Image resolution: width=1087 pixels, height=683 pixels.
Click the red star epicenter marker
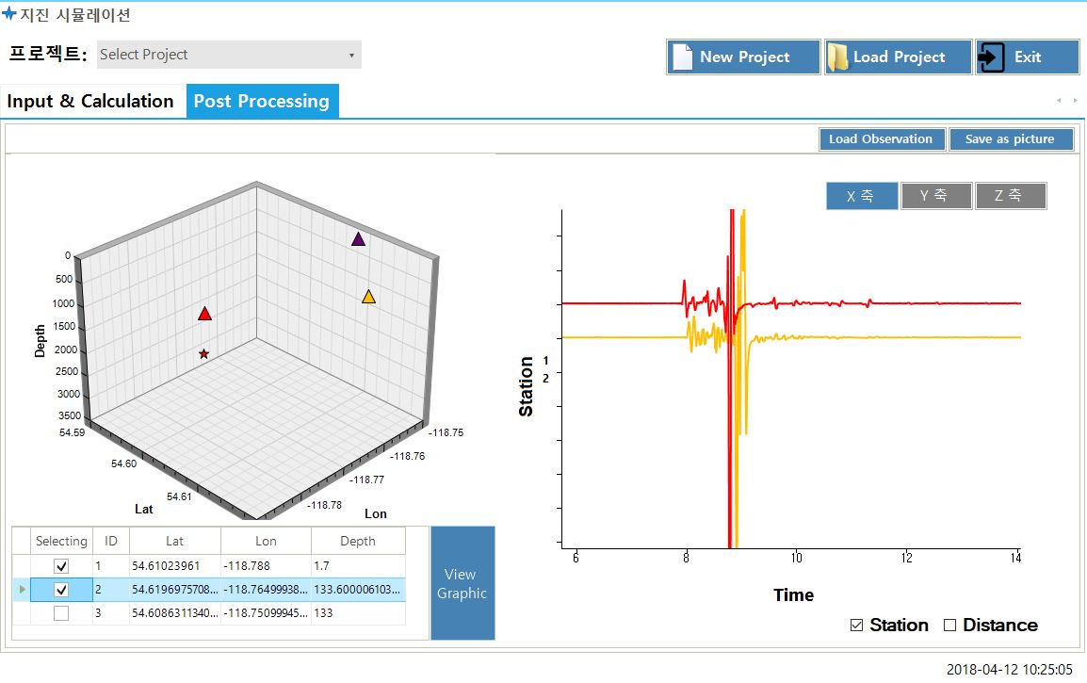[x=204, y=354]
